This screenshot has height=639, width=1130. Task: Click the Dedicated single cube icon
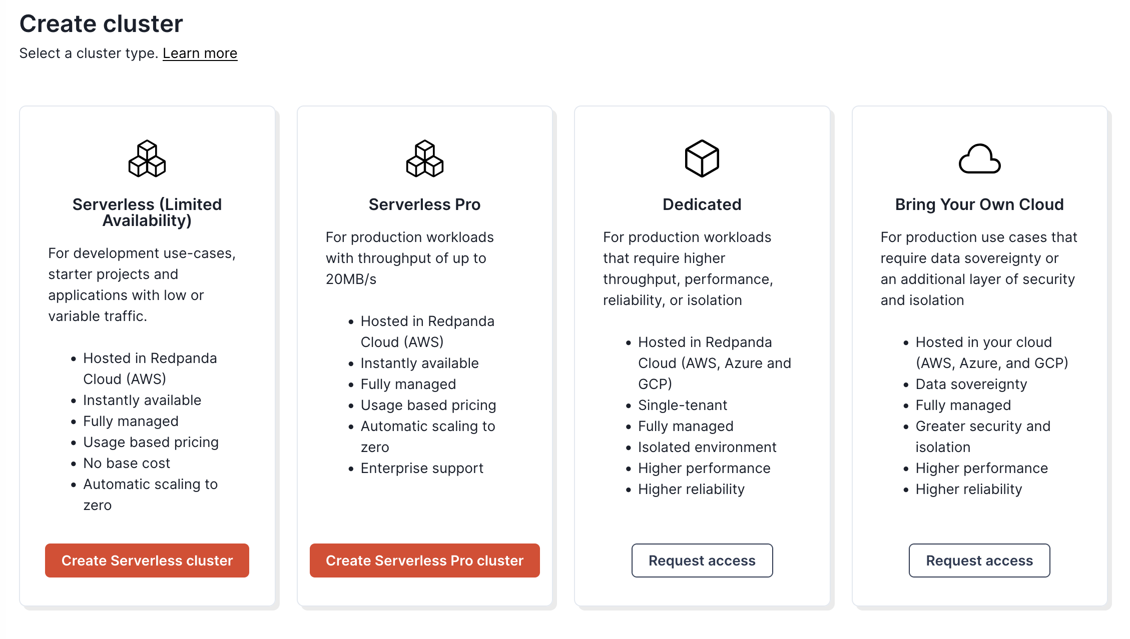coord(702,158)
